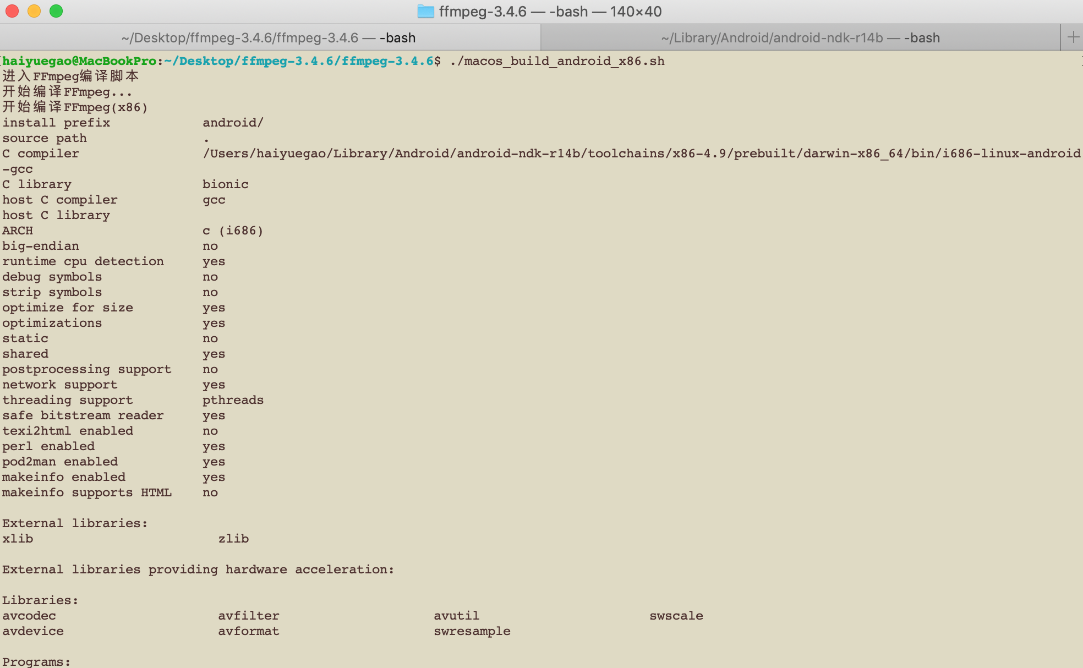Screen dimensions: 1083x668
Task: Click the 'Programs:' heading
Action: (37, 661)
